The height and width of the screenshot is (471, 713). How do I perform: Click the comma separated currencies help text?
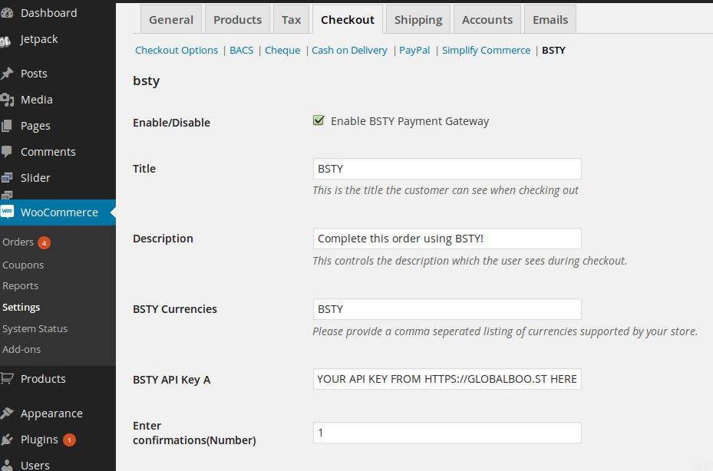click(505, 331)
